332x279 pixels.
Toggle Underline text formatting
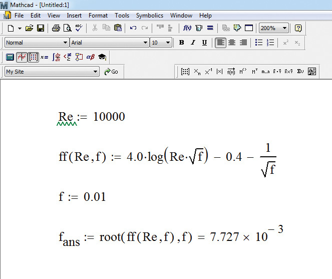[x=204, y=43]
